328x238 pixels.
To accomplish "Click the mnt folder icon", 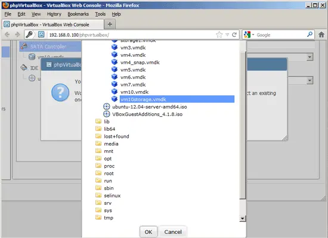I will click(98, 151).
